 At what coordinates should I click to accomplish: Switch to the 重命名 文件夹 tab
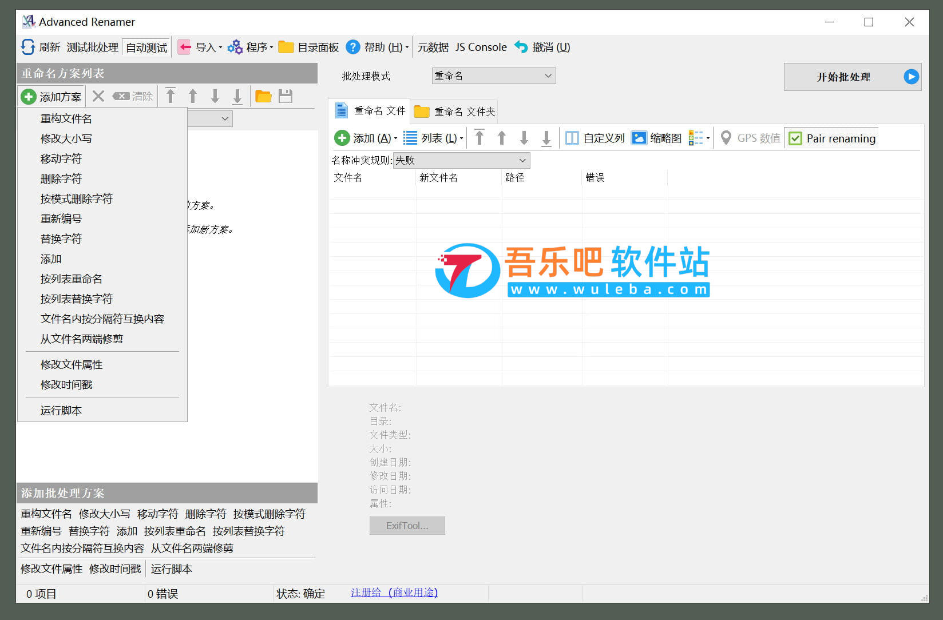454,112
